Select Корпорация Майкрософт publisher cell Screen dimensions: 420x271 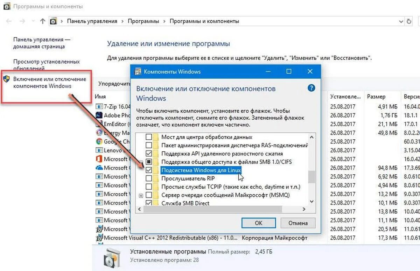coord(275,238)
